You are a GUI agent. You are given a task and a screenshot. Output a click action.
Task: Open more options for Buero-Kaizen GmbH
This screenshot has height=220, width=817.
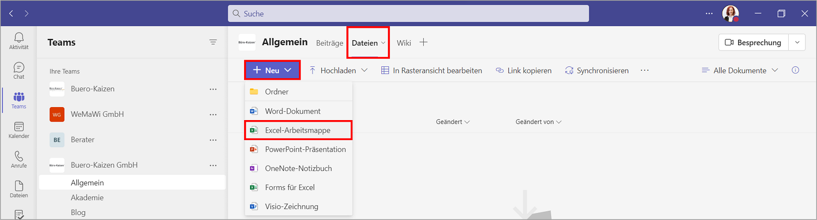click(213, 165)
